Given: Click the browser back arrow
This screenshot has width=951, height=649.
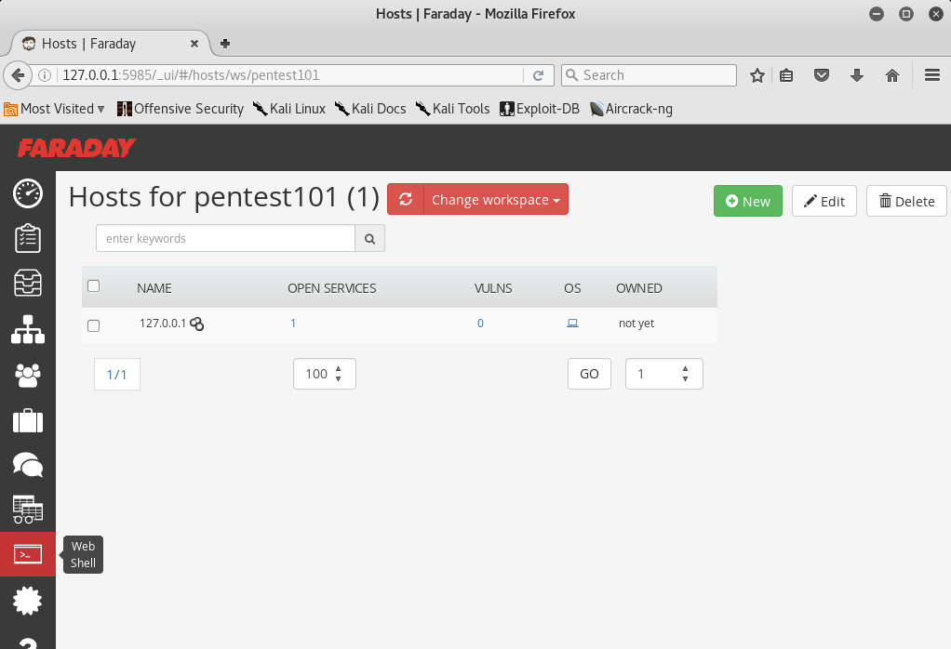Looking at the screenshot, I should click(18, 75).
